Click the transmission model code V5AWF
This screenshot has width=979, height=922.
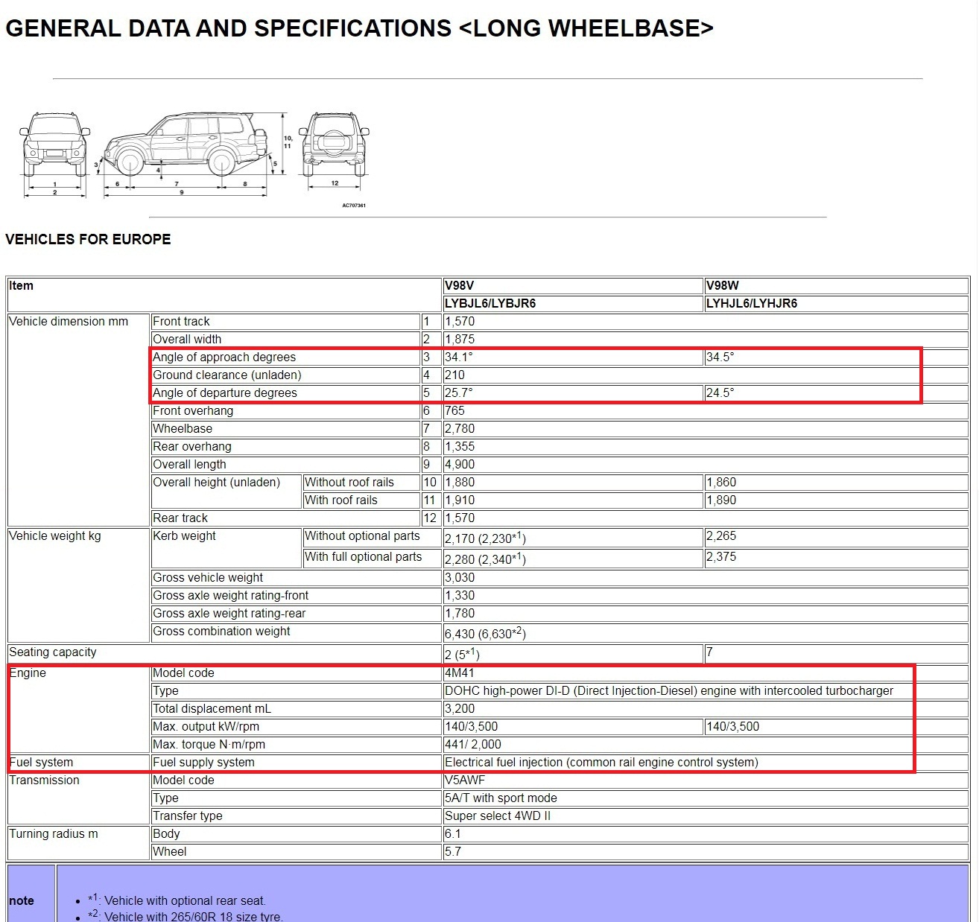tap(465, 780)
